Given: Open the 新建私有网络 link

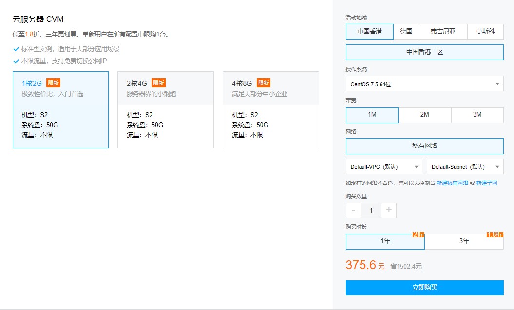Looking at the screenshot, I should pos(453,183).
